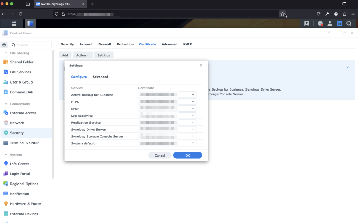Switch to the Firewall tab
Screen dimensions: 358x223
(105, 44)
